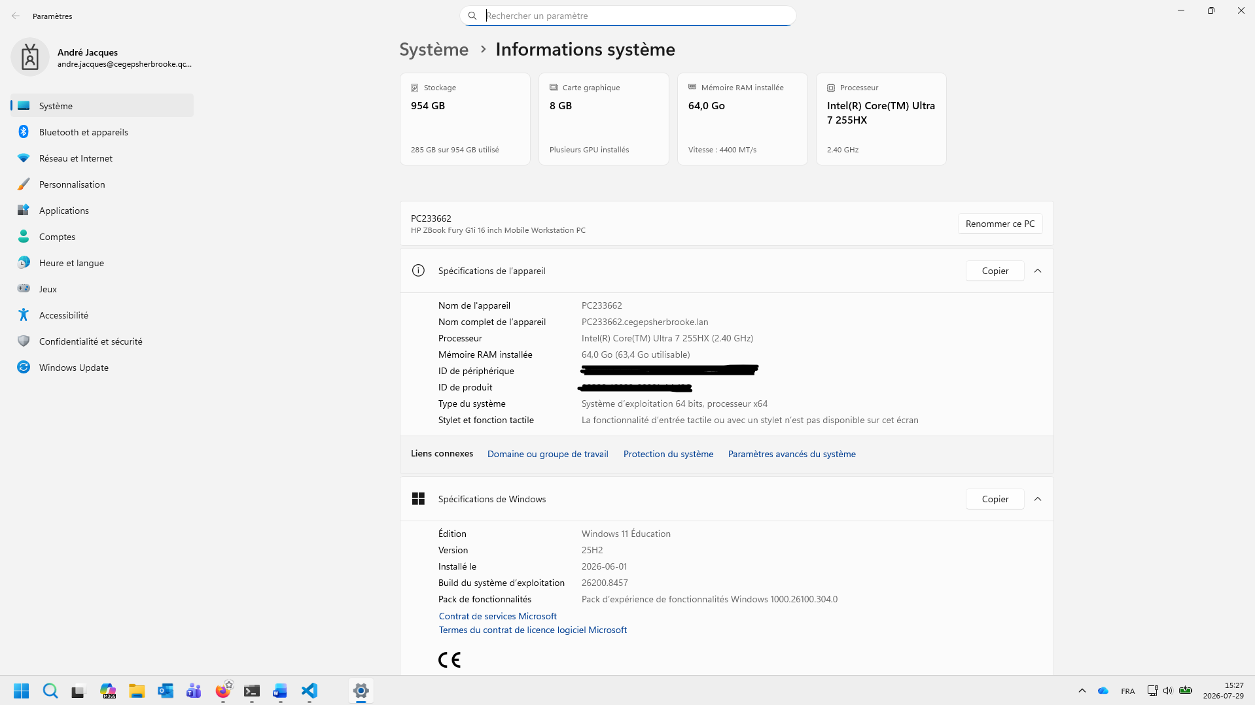The height and width of the screenshot is (705, 1255).
Task: Click Renommer ce PC button
Action: click(x=1000, y=224)
